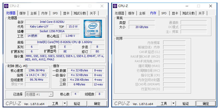Click the CPU-Z app icon in right window

click(x=115, y=6)
